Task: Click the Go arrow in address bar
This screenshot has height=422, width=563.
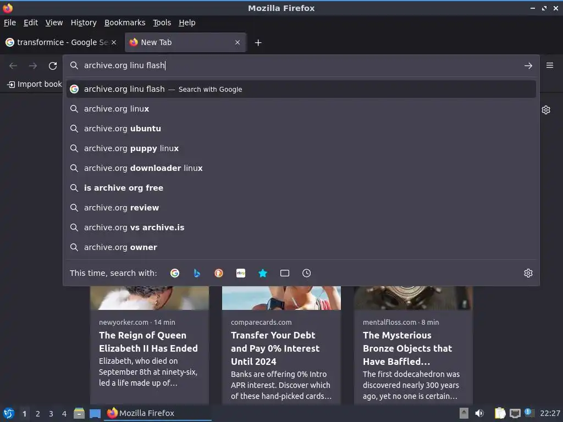Action: (x=528, y=66)
